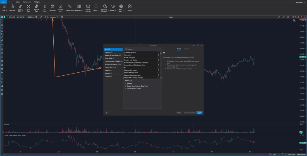Image resolution: width=307 pixels, height=156 pixels.
Task: Switch to the Market news ribbon tab
Action: pos(27,2)
